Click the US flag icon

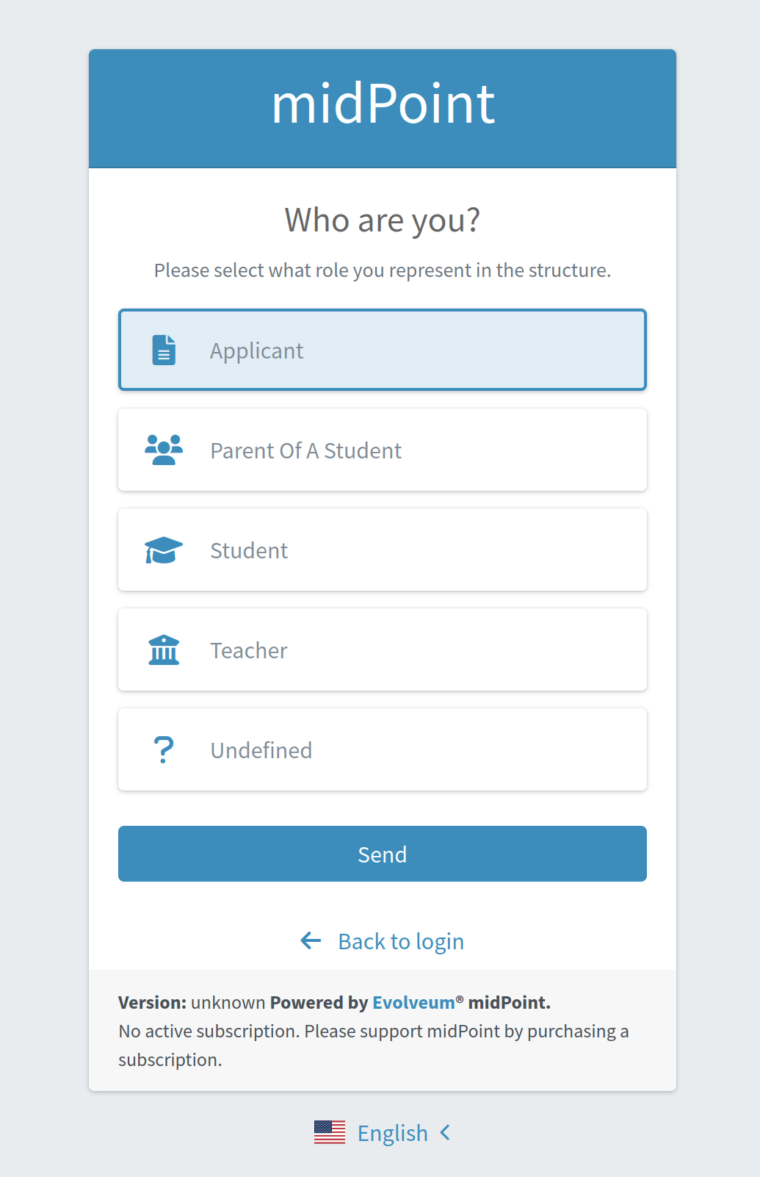click(x=330, y=1133)
